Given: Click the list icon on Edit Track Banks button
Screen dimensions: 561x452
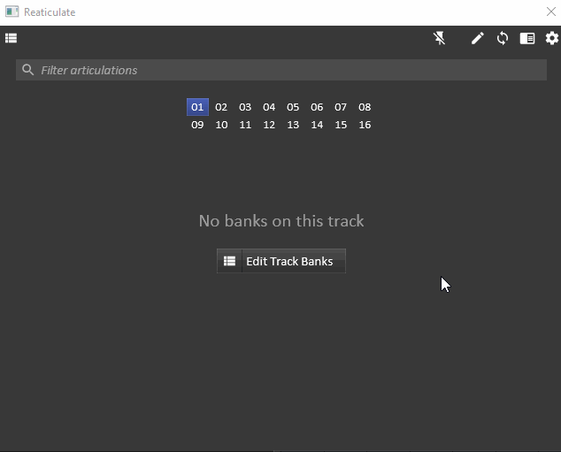Looking at the screenshot, I should 229,261.
